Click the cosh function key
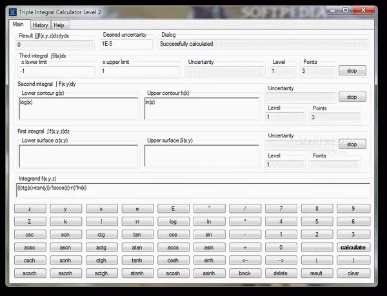Image resolution: width=387 pixels, height=296 pixels. (174, 261)
